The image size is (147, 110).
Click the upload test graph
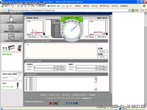[97, 28]
